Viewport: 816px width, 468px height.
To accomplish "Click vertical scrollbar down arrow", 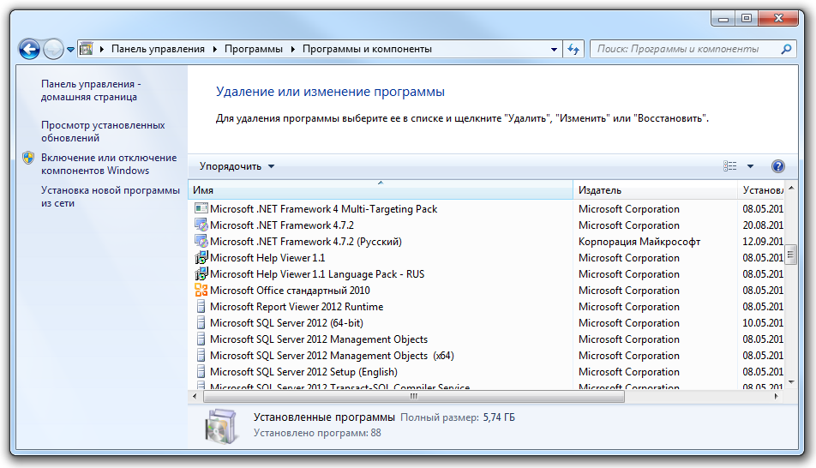I will (791, 382).
